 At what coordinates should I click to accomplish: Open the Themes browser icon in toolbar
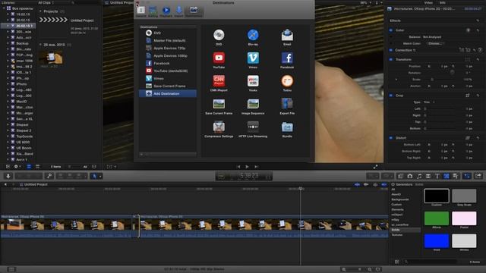[x=456, y=176]
